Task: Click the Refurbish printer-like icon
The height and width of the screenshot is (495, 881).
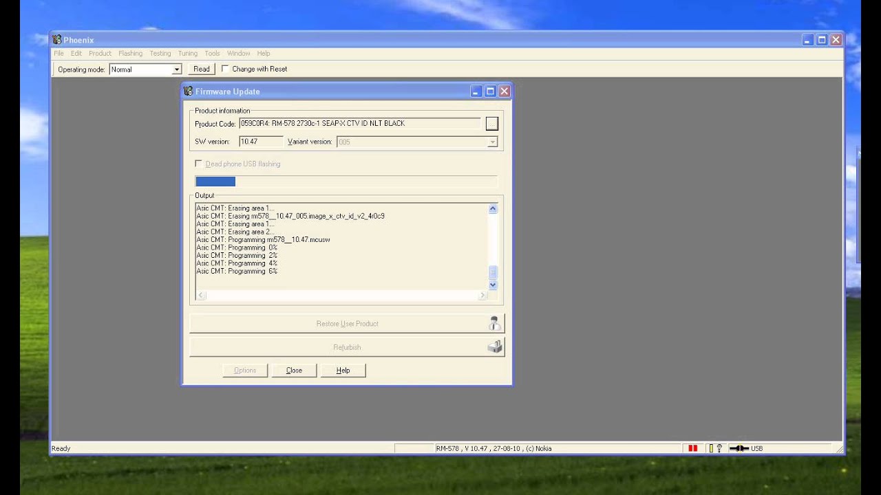Action: [494, 347]
